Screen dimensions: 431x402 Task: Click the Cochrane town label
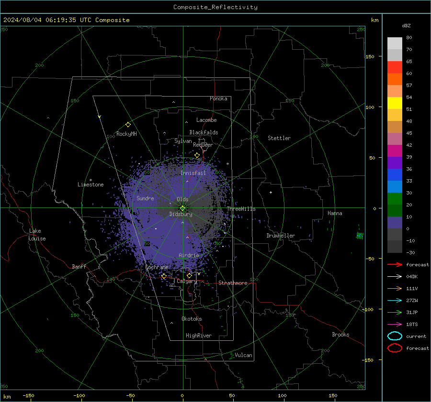click(x=157, y=267)
